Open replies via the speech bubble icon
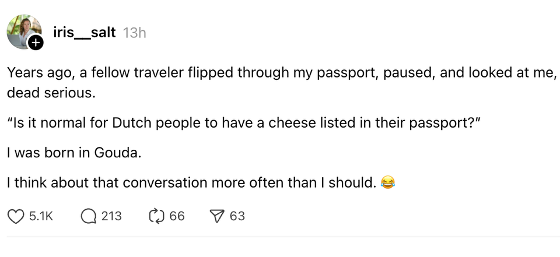Viewport: 560px width, 257px height. coord(88,216)
